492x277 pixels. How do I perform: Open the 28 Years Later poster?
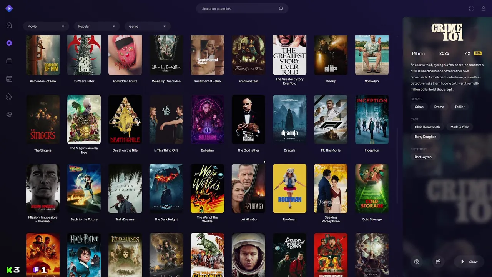tap(84, 55)
